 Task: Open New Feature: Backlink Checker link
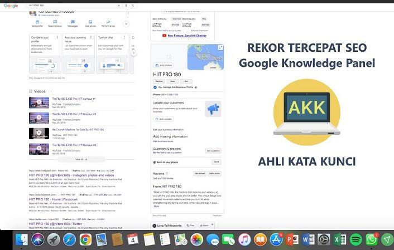pyautogui.click(x=187, y=36)
